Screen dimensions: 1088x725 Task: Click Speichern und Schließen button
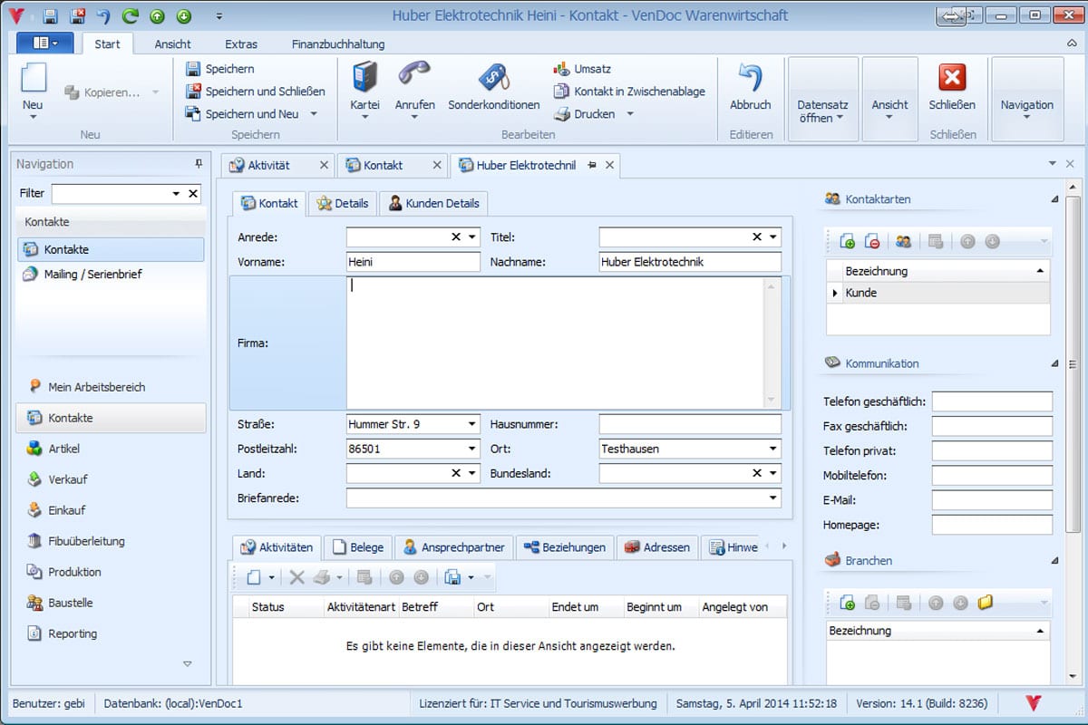[x=255, y=92]
